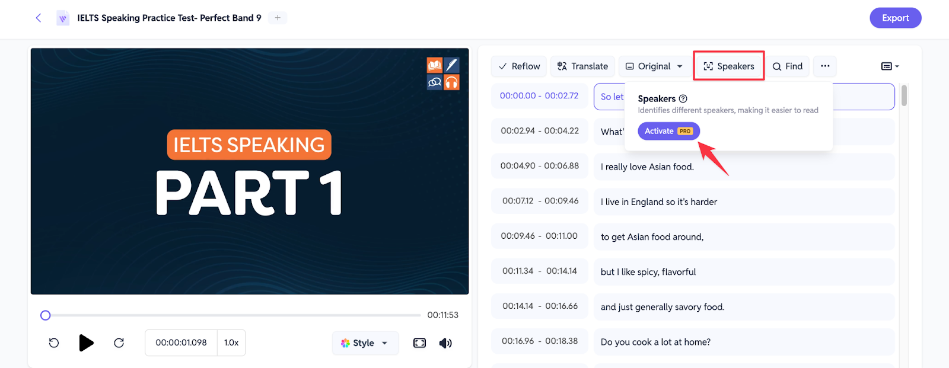Open the Speakers option

click(x=729, y=66)
